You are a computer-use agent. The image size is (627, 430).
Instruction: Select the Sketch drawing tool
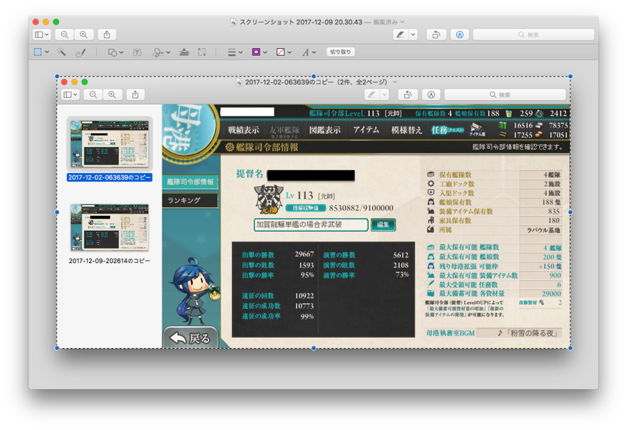click(x=81, y=52)
